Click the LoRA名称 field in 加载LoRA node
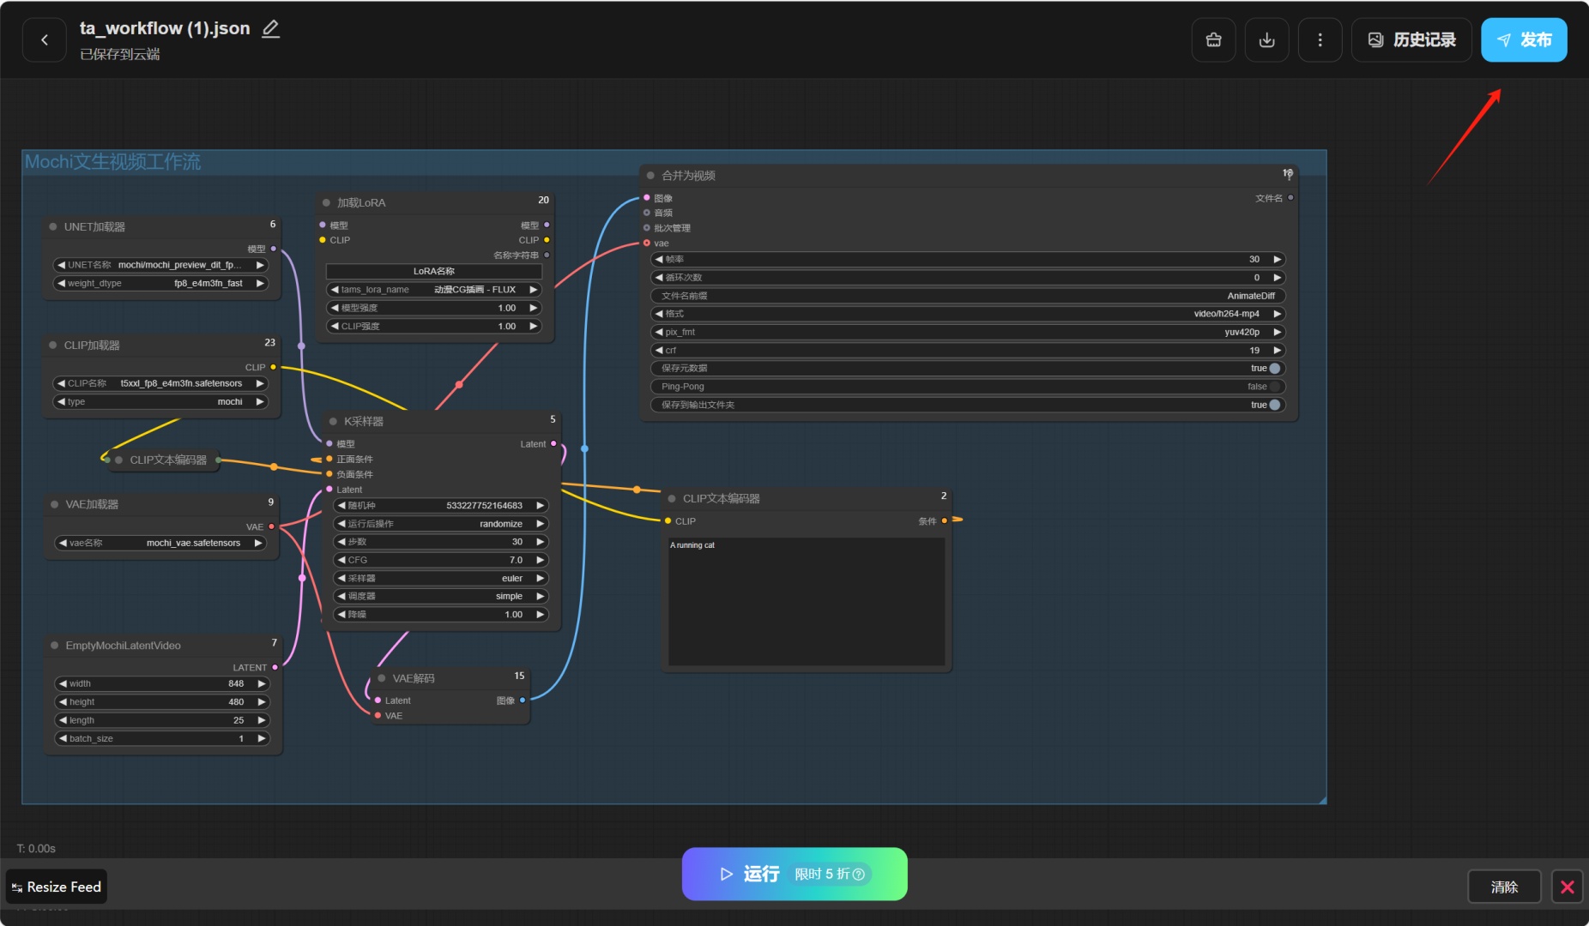 434,271
